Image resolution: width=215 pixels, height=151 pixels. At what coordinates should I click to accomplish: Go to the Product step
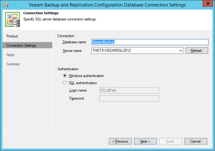point(12,36)
